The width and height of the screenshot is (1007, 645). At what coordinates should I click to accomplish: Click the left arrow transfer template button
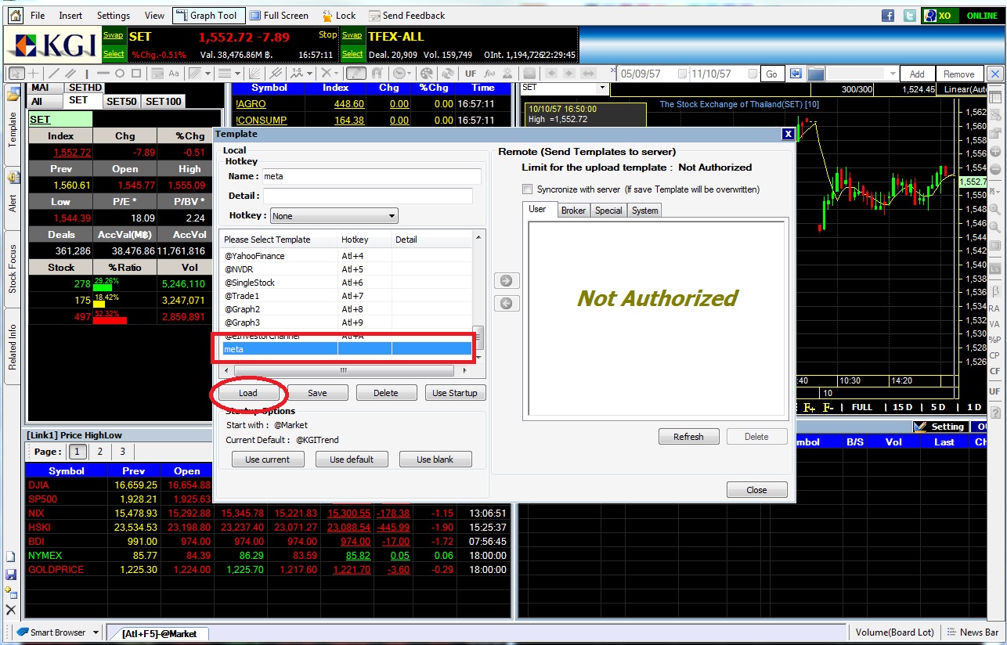point(506,304)
